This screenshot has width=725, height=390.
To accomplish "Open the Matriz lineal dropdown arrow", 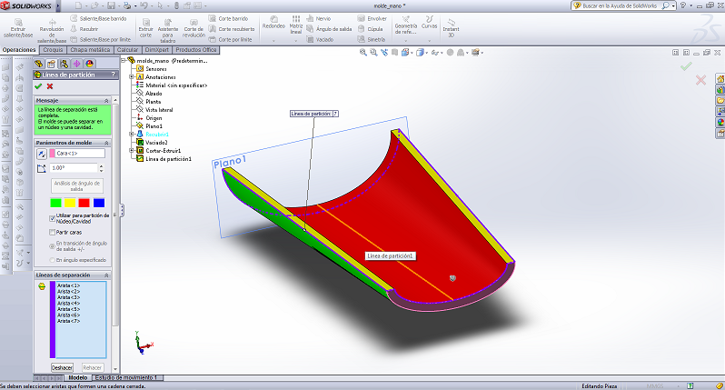I will pyautogui.click(x=296, y=41).
